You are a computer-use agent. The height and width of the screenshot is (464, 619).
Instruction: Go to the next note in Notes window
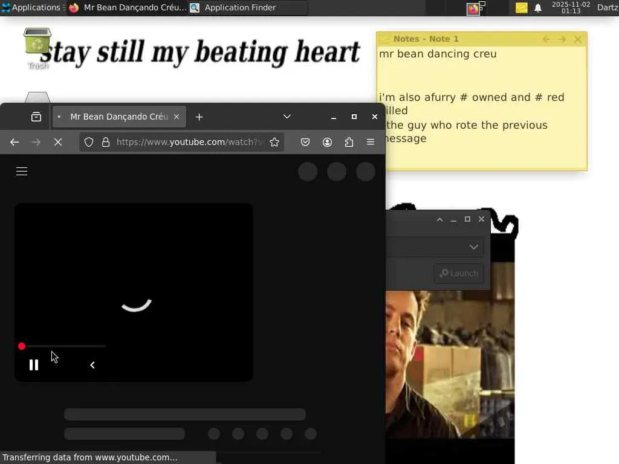[x=562, y=39]
